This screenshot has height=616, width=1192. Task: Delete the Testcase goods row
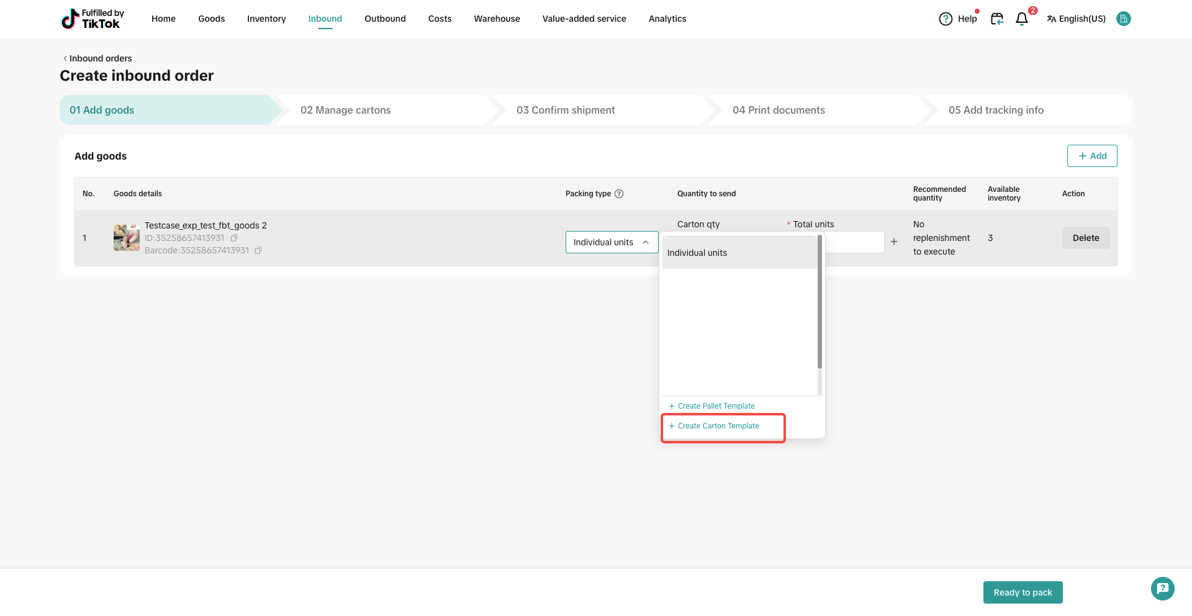click(x=1085, y=238)
